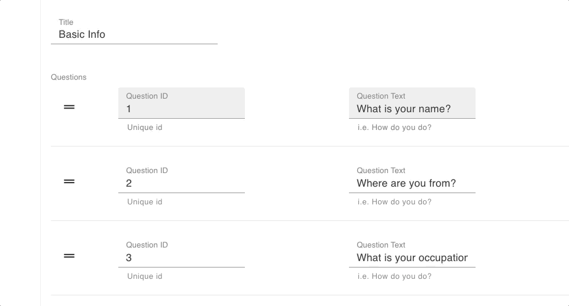The width and height of the screenshot is (569, 306).
Task: Select the reorder handle for question 3
Action: (69, 256)
